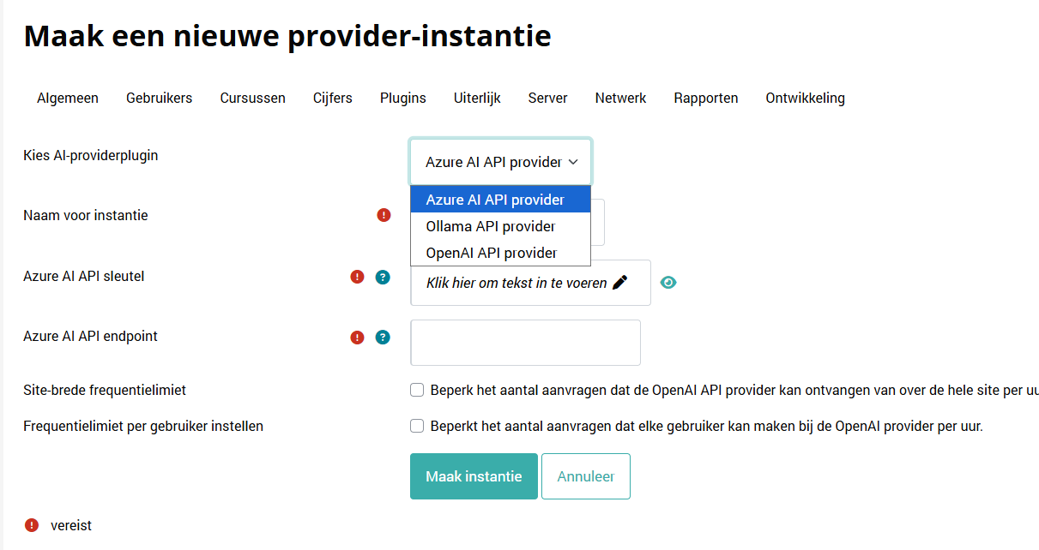Viewport: 1039px width, 550px height.
Task: Reveal the API key with the eye icon
Action: click(x=668, y=283)
